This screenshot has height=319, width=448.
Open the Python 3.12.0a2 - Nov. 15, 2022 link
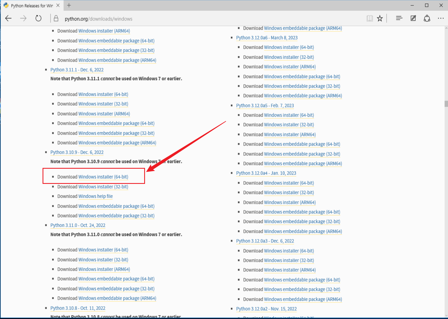coord(266,309)
